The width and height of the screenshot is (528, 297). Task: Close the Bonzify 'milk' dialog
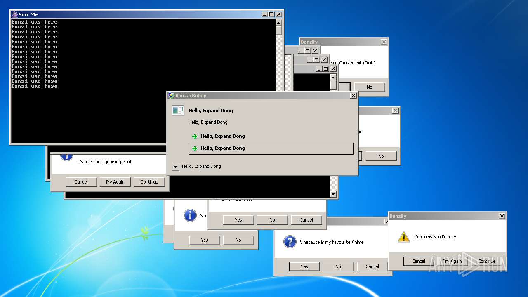pyautogui.click(x=384, y=42)
